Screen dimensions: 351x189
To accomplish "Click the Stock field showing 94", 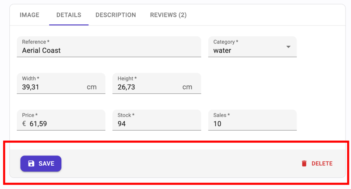I will (x=156, y=124).
